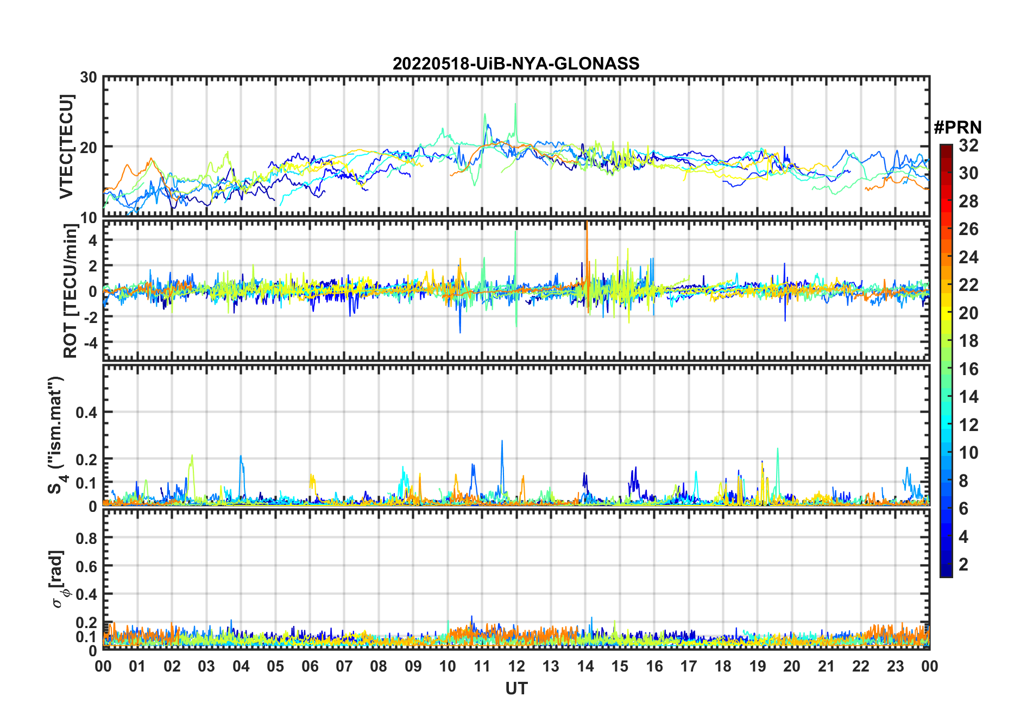
Task: Click the VTEC[TECU] axis label
Action: click(66, 147)
